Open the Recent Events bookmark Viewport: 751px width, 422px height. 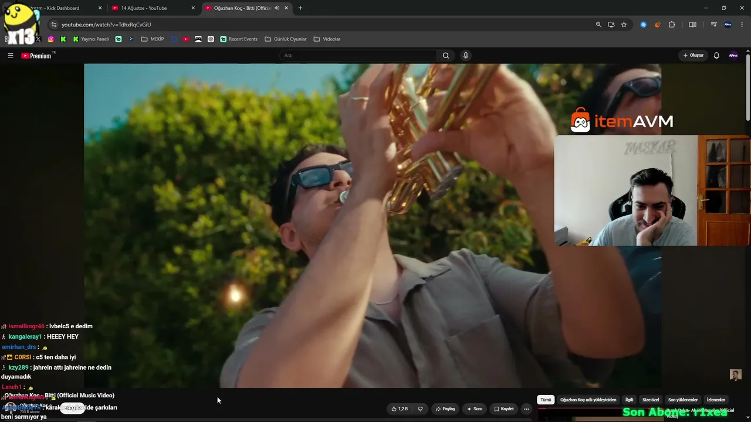pos(239,39)
